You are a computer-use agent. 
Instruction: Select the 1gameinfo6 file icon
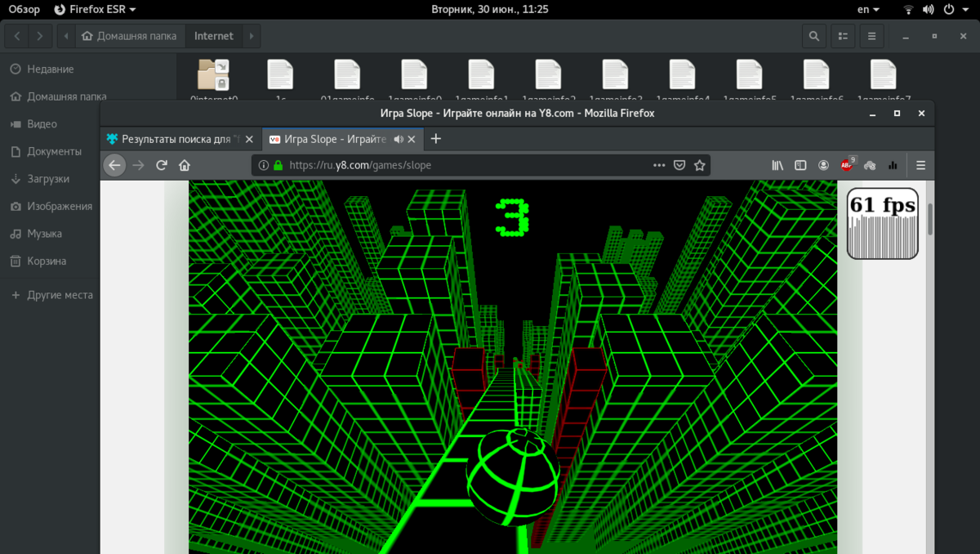coord(816,74)
